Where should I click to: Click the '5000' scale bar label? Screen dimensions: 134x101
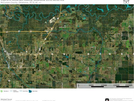click(91, 85)
